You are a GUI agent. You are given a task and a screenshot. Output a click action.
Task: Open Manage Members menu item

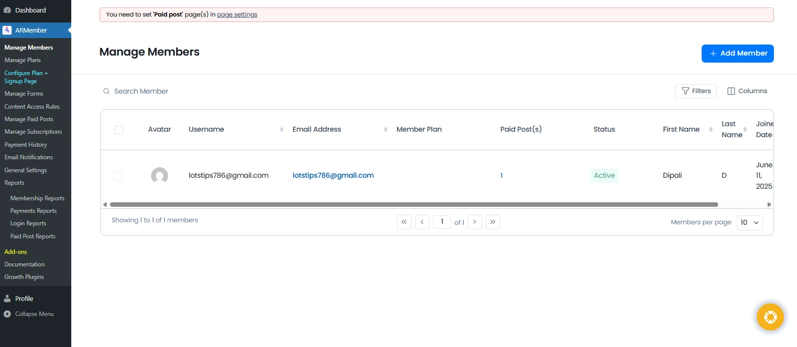coord(29,48)
